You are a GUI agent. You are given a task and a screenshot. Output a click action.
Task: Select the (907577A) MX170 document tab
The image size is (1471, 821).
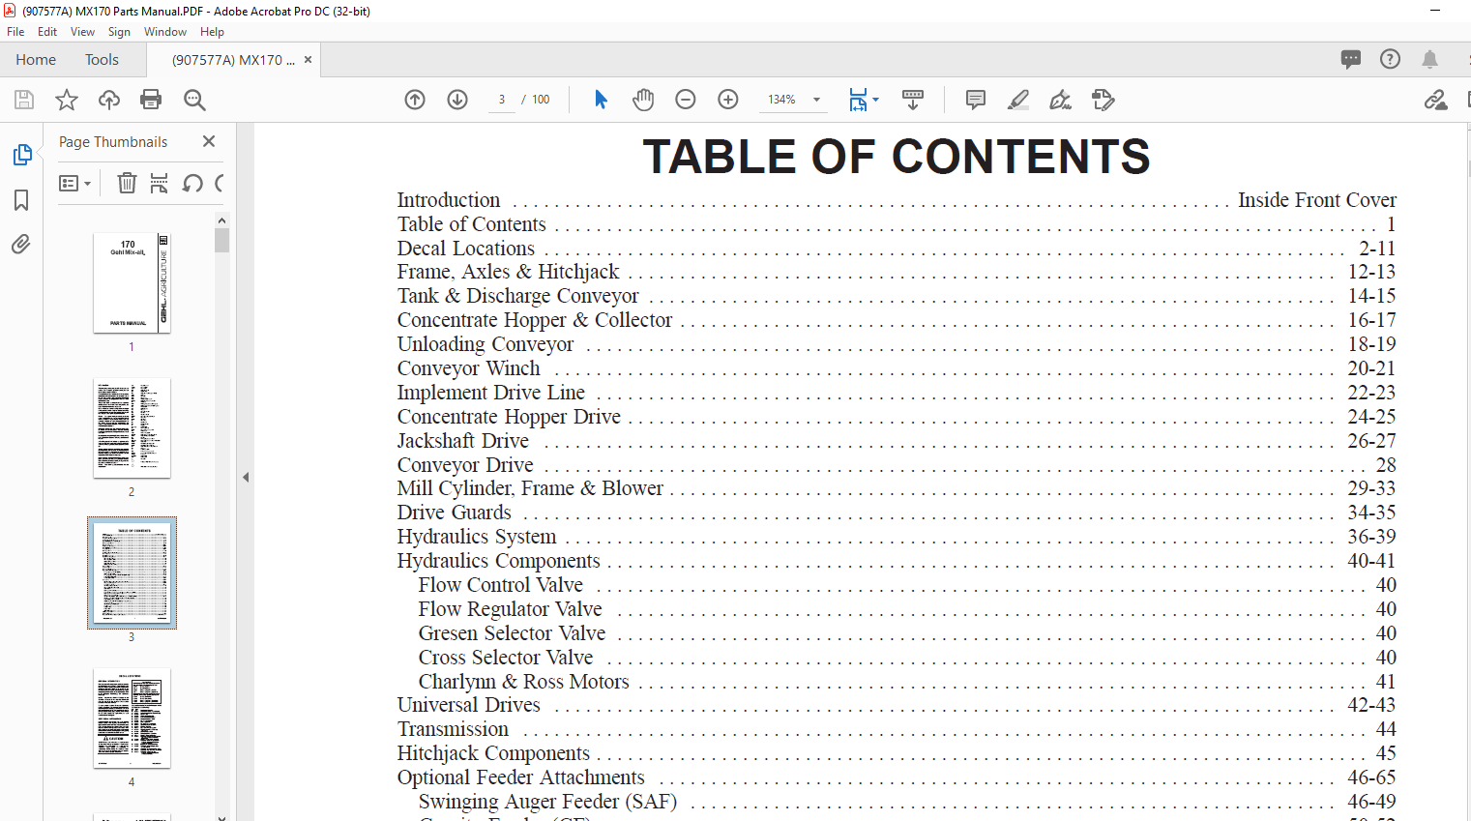(x=233, y=60)
